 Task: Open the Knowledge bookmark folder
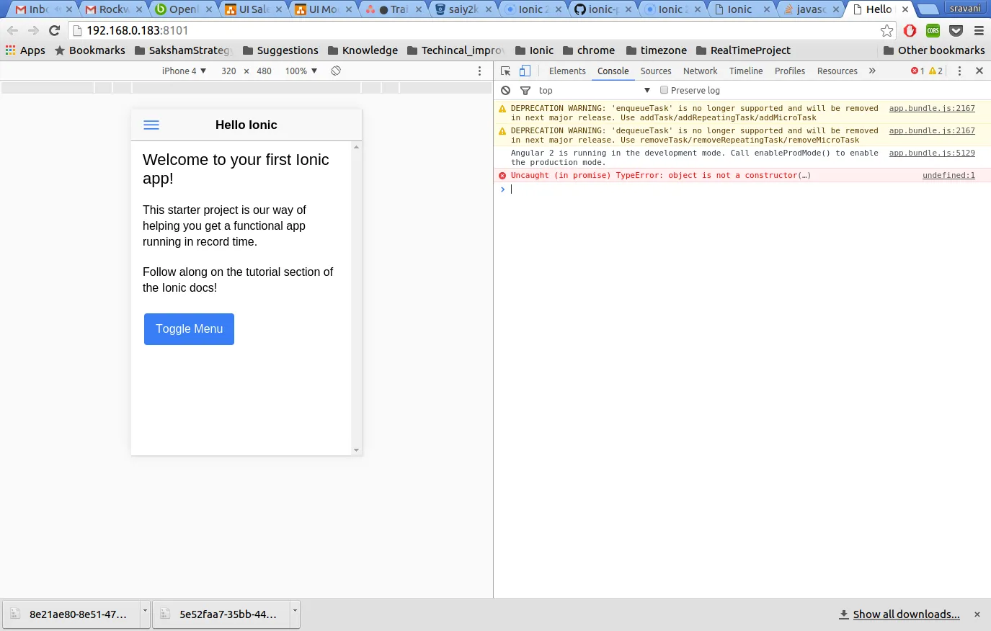coord(363,50)
